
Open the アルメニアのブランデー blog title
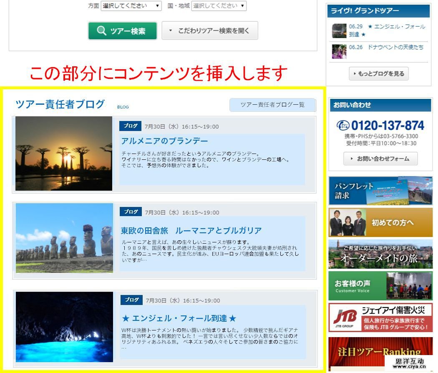pyautogui.click(x=164, y=141)
